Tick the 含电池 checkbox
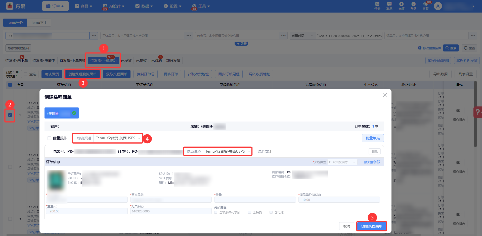The width and height of the screenshot is (482, 236). 271,212
